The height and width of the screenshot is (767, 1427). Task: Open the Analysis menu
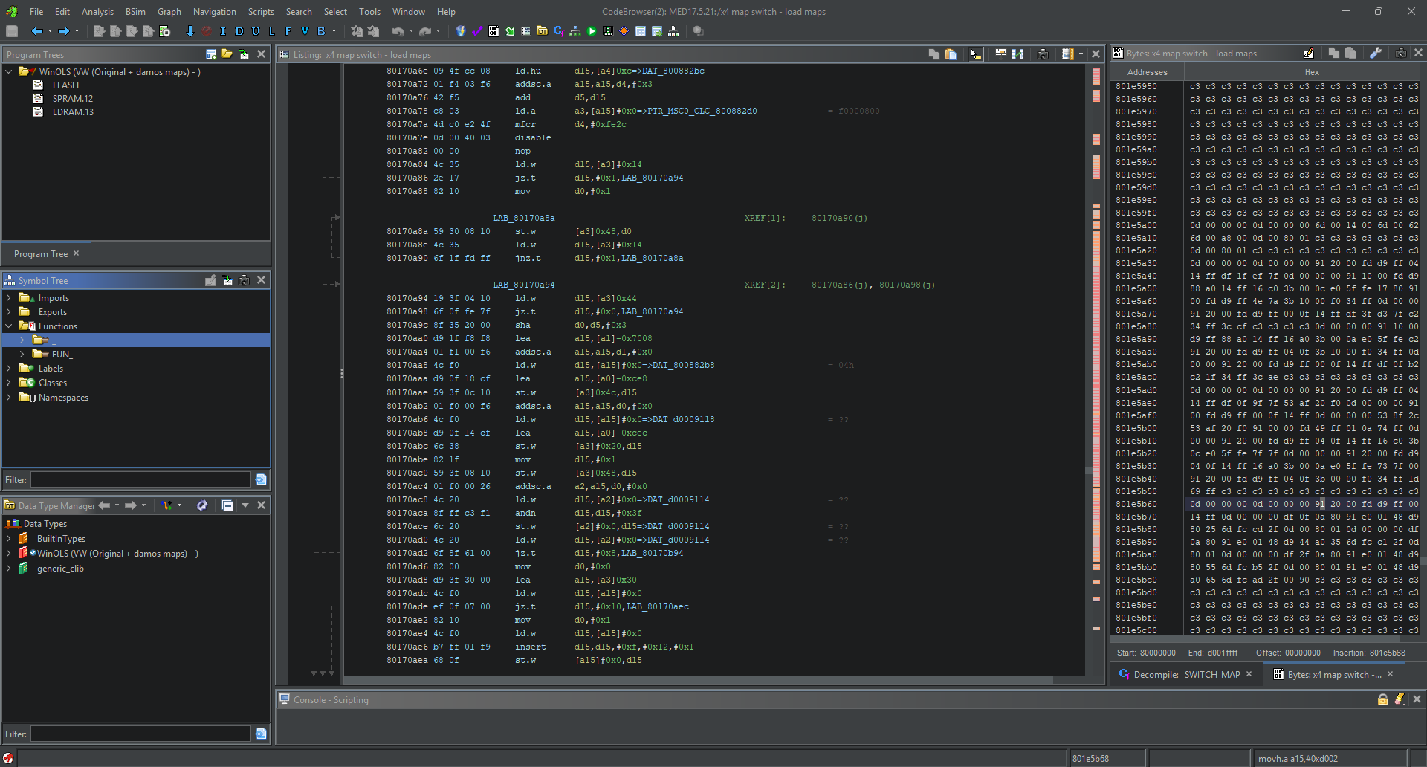tap(97, 12)
